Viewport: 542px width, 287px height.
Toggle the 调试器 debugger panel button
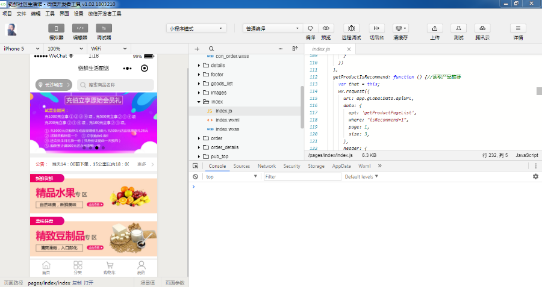coord(104,28)
